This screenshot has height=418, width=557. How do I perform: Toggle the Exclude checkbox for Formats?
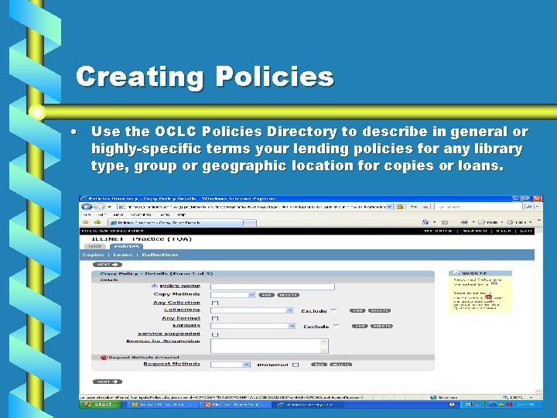[x=337, y=326]
